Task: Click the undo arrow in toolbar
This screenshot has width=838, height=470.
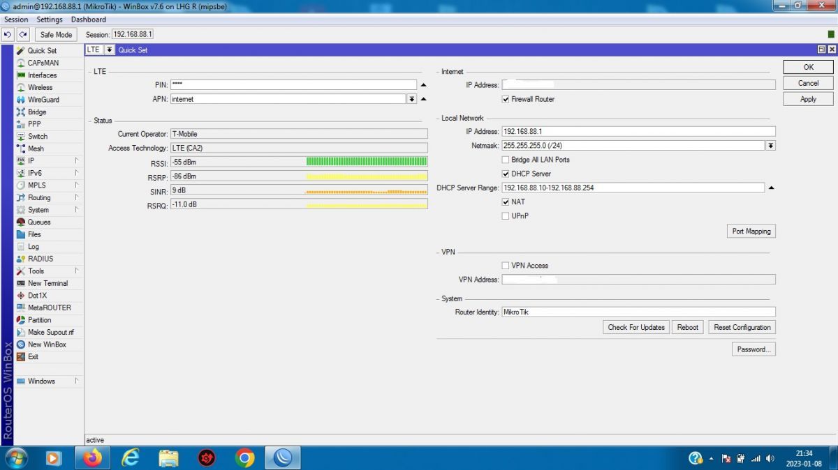Action: 8,34
